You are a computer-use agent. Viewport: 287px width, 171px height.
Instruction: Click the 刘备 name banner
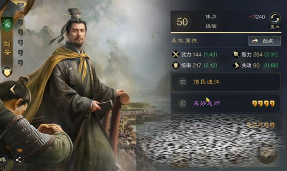(7, 48)
